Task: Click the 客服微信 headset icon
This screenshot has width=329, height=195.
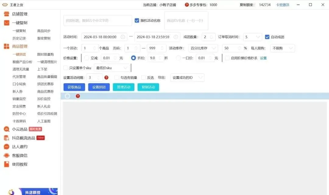Action: tap(6, 155)
